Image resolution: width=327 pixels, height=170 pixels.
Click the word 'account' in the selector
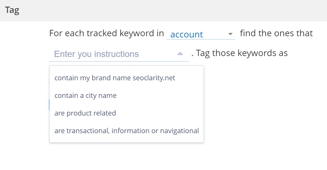pos(187,34)
